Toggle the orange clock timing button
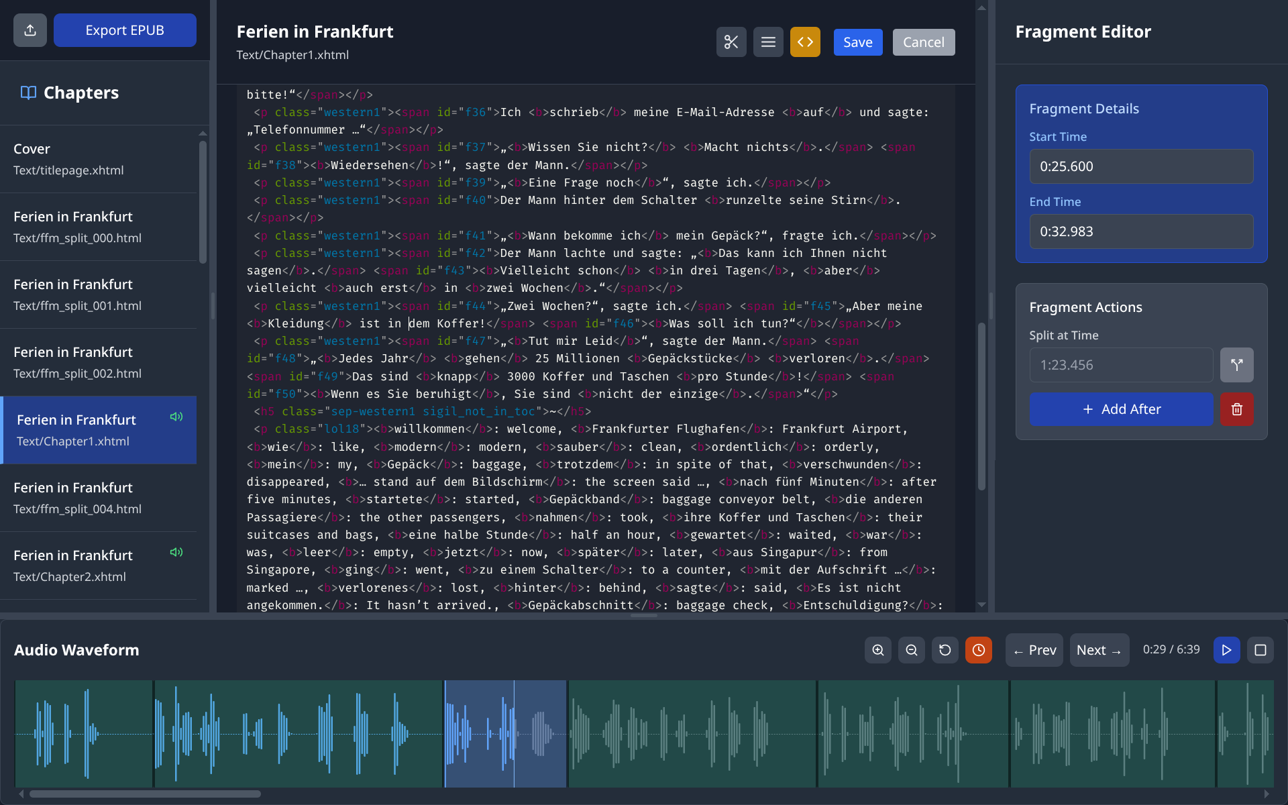 (978, 650)
